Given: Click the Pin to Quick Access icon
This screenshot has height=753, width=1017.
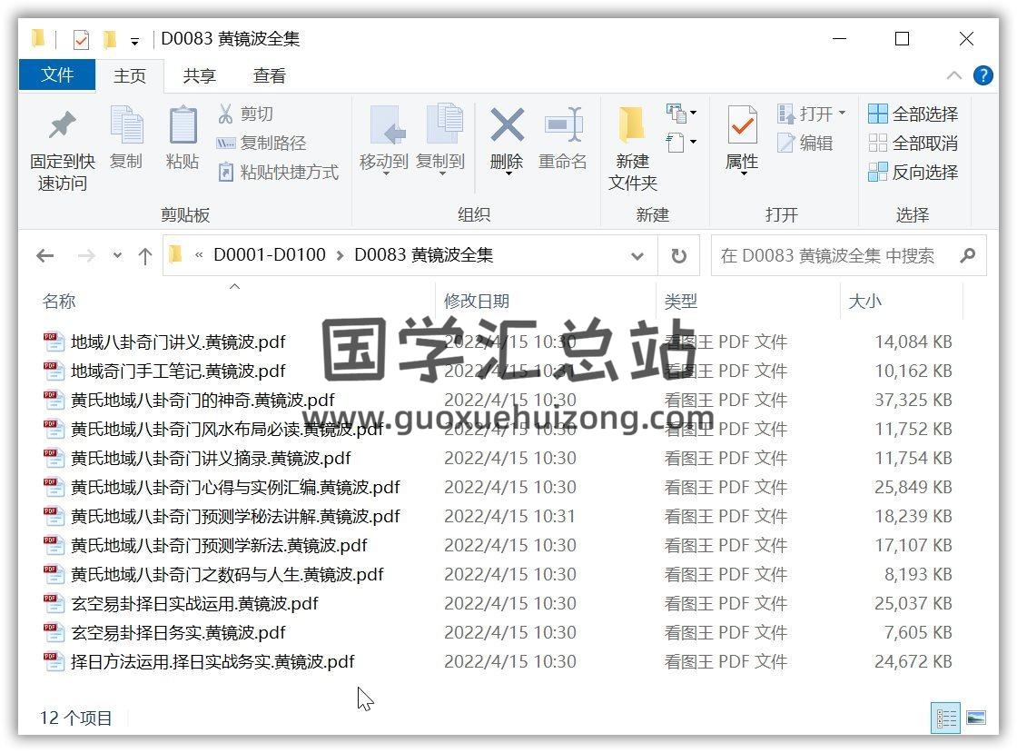Looking at the screenshot, I should 63,125.
